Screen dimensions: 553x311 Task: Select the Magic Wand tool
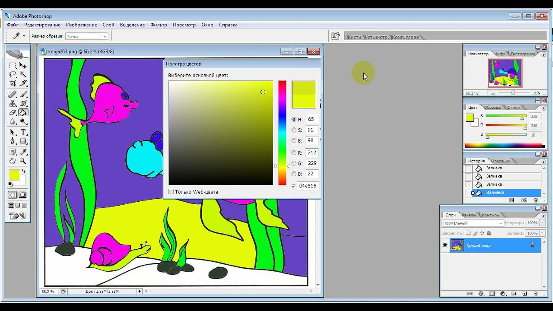pyautogui.click(x=23, y=74)
